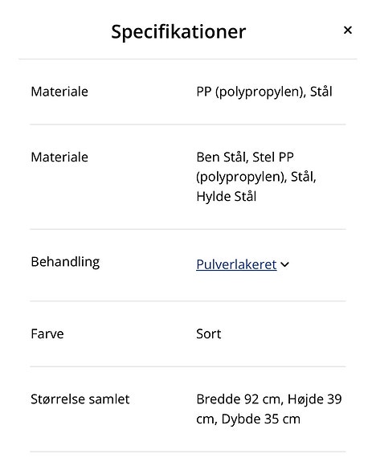This screenshot has height=462, width=372.
Task: Select the Sort colour value
Action: 209,334
